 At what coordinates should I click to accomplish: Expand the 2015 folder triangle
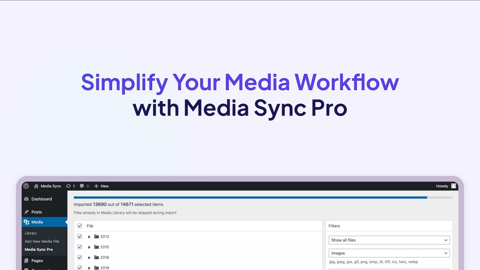tap(89, 247)
